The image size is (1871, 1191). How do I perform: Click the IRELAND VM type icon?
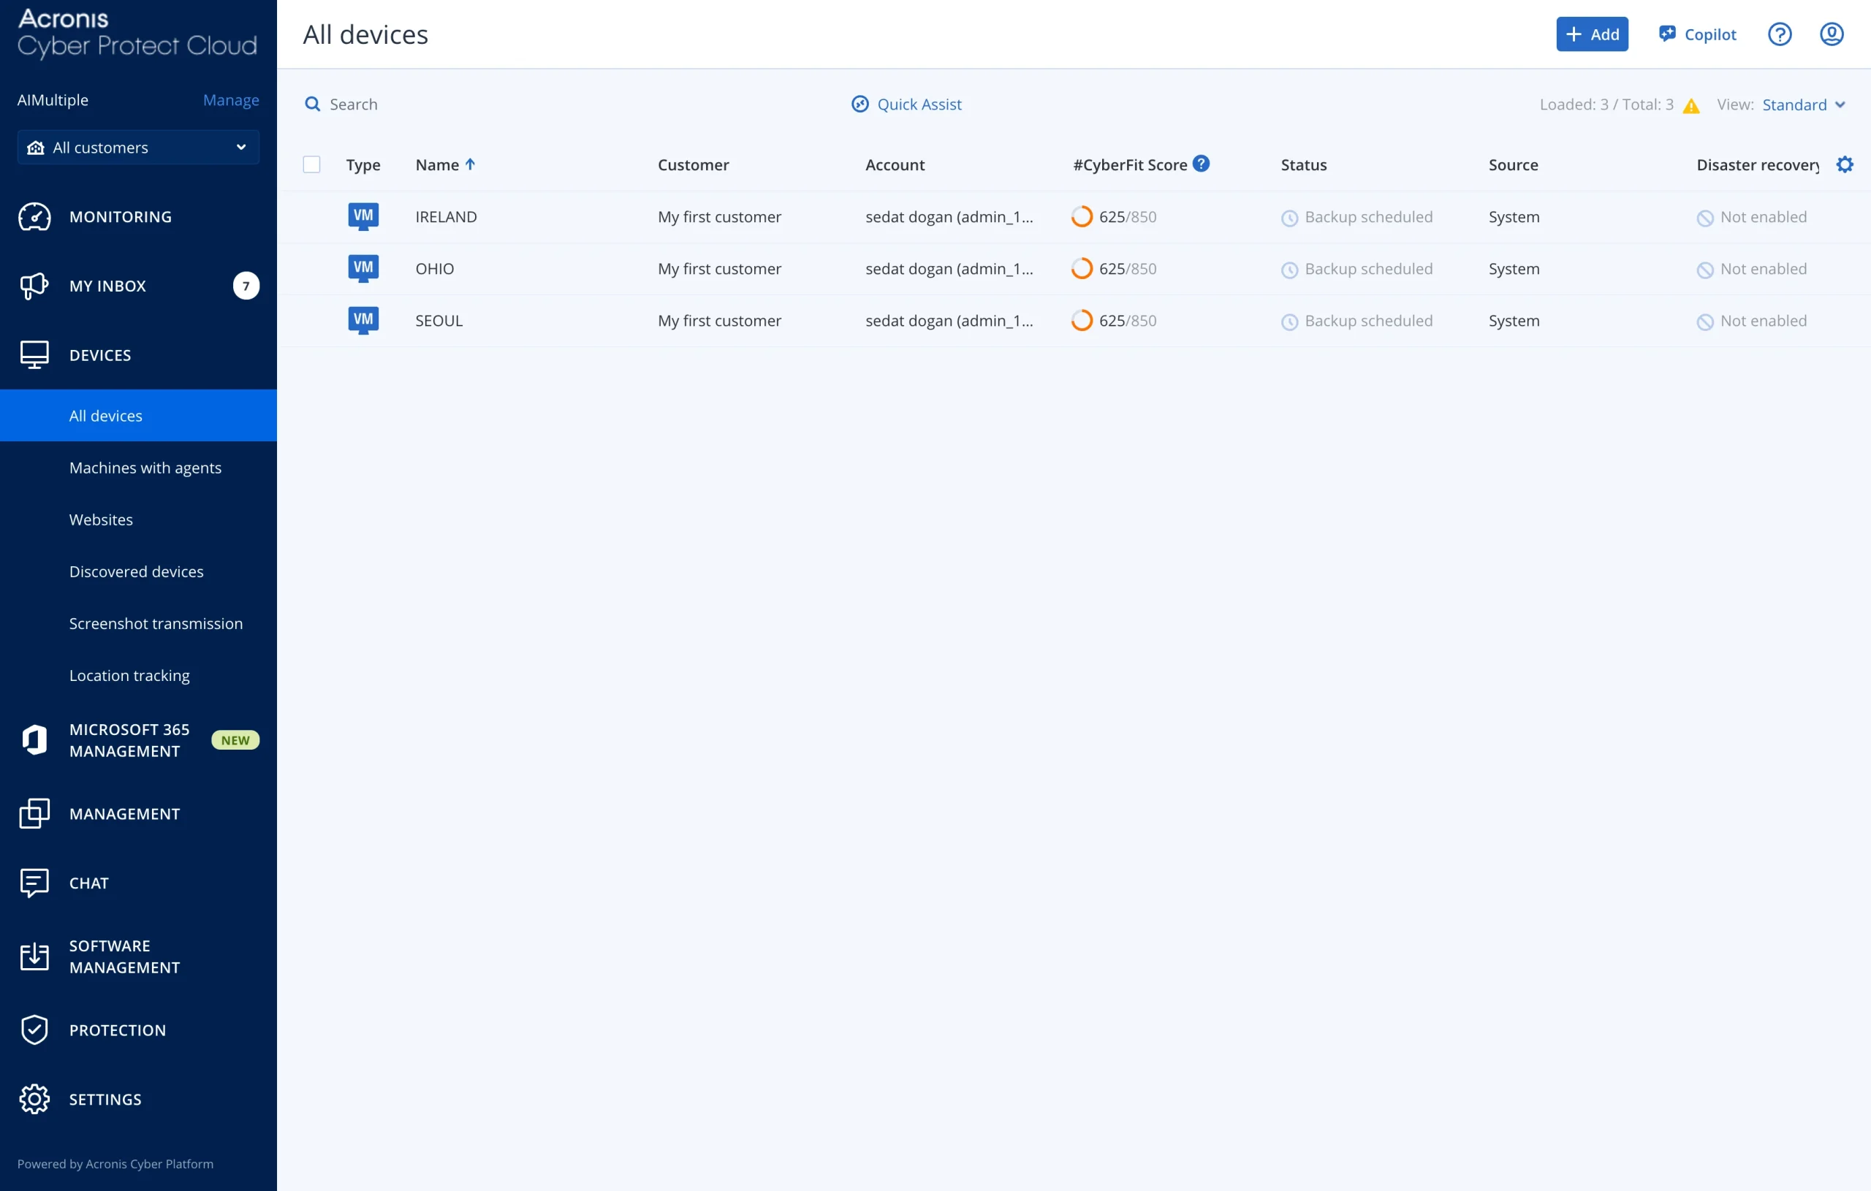point(363,216)
